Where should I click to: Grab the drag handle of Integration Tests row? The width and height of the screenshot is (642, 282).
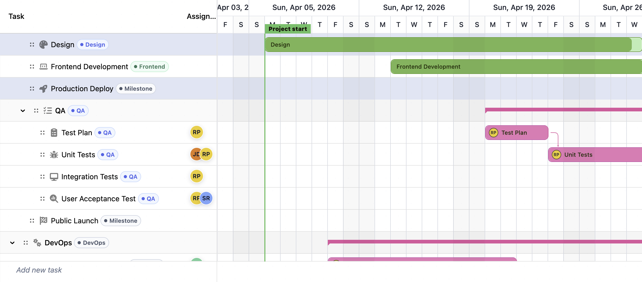pyautogui.click(x=42, y=177)
